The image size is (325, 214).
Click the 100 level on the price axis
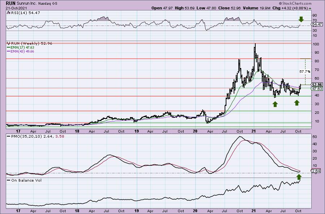(x=316, y=44)
